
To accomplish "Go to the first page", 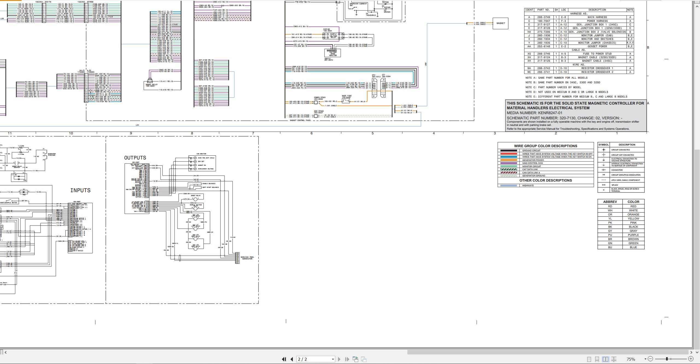I will (x=284, y=359).
